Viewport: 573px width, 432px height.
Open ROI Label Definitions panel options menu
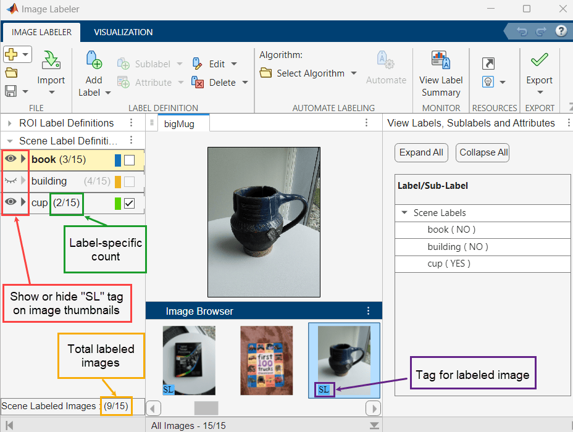click(x=131, y=123)
